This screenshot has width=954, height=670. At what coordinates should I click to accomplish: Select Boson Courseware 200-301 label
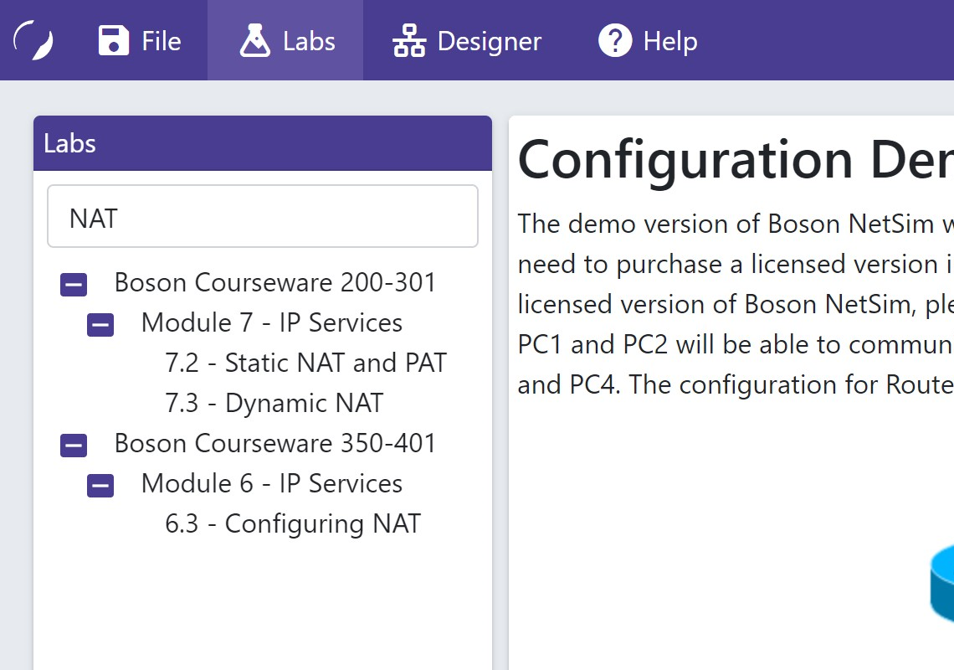click(x=275, y=282)
